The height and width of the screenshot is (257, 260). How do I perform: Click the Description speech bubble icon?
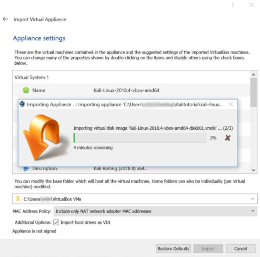[26, 169]
